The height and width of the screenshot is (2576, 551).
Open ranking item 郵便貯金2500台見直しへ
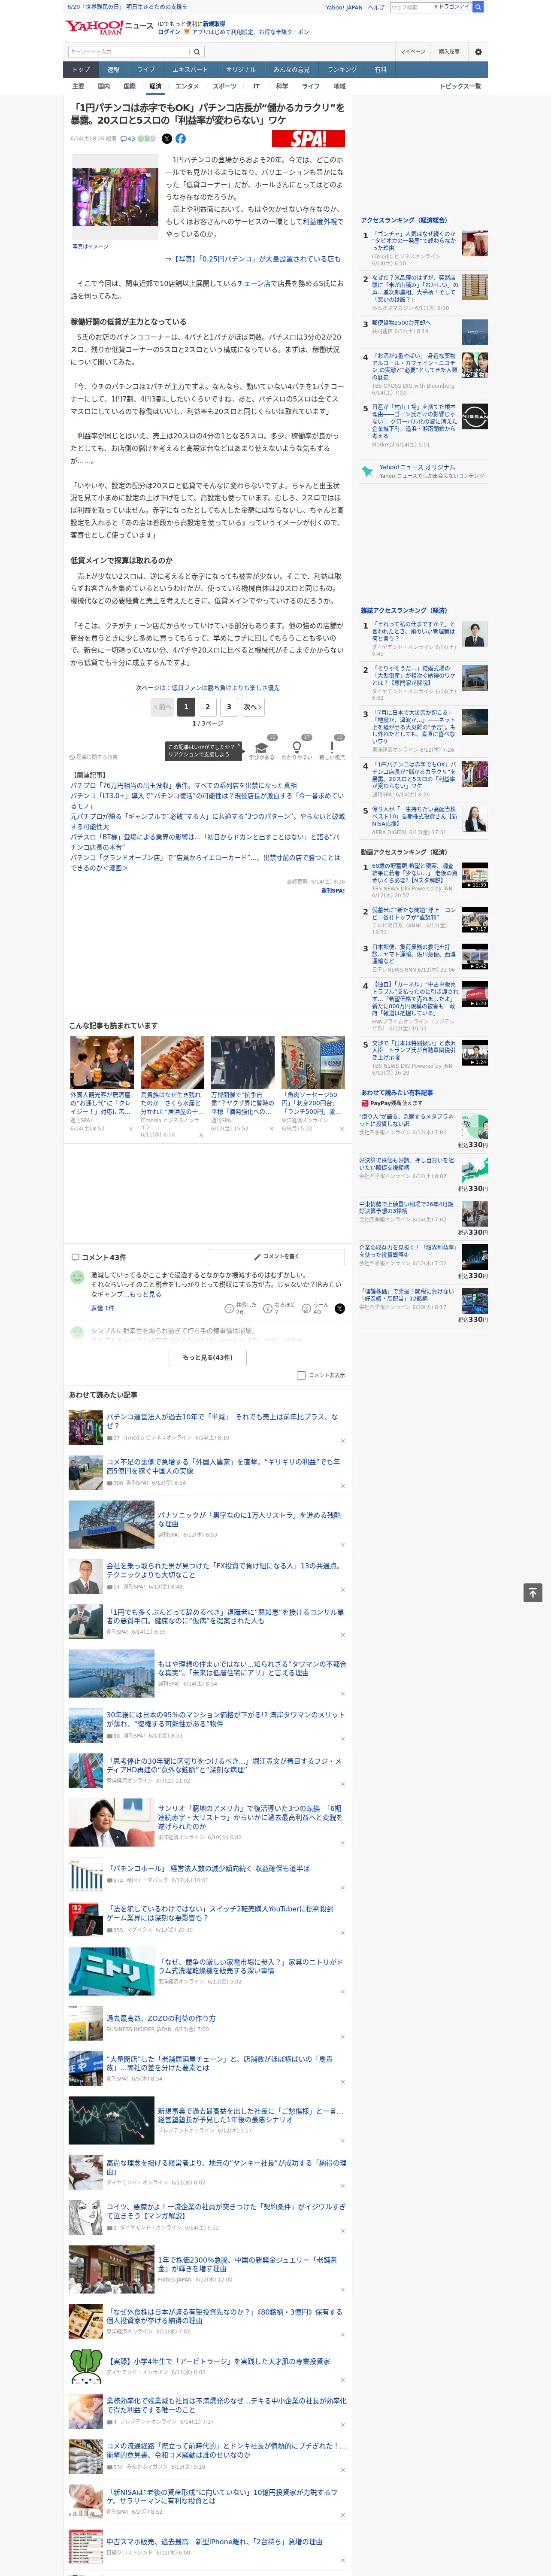coord(401,323)
